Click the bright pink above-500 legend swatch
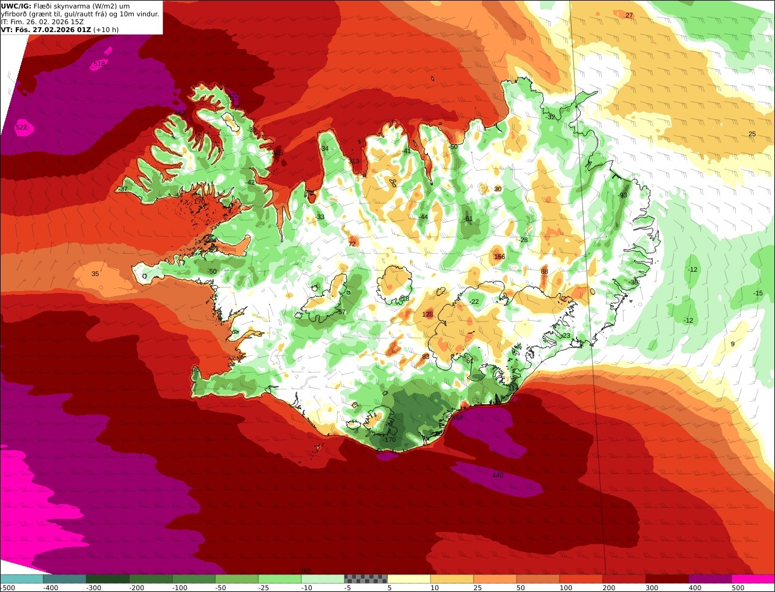The height and width of the screenshot is (592, 775). (753, 579)
